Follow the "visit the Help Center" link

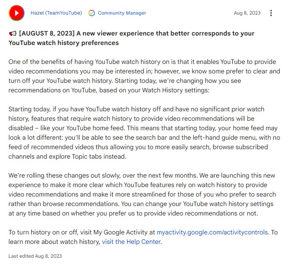tap(131, 242)
